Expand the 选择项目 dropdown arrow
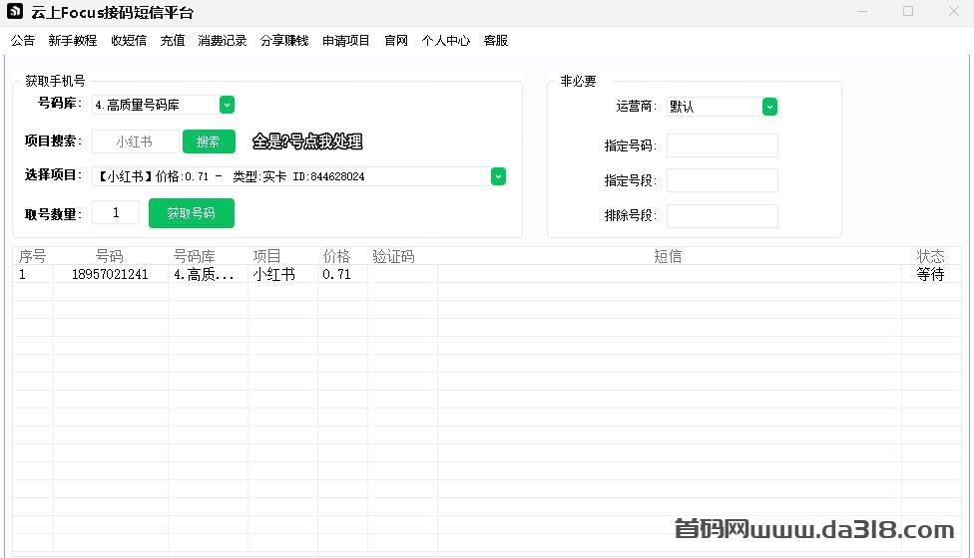Screen dimensions: 974x558 click(x=498, y=176)
